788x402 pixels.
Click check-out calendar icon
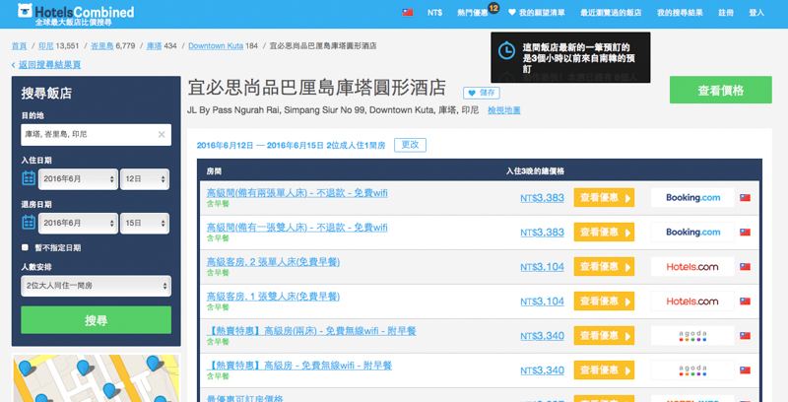[x=29, y=223]
